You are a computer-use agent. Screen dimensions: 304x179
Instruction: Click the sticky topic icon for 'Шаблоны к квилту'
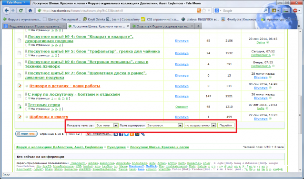[20, 117]
